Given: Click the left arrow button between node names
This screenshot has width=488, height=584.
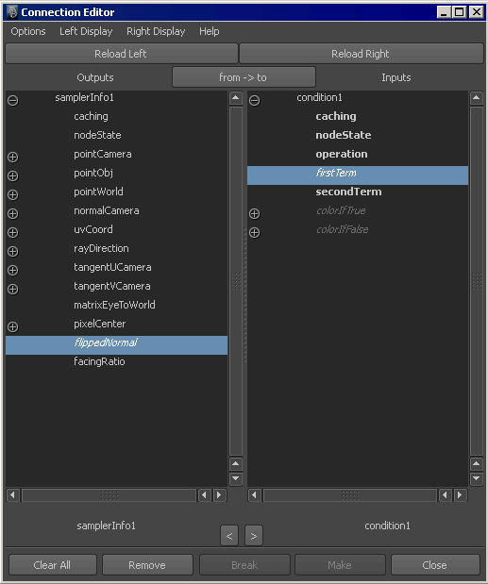Looking at the screenshot, I should pyautogui.click(x=229, y=536).
